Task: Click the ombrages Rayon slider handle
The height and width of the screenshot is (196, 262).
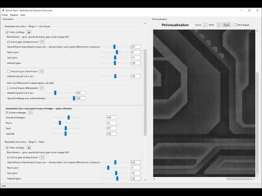Action: [x=60, y=123]
